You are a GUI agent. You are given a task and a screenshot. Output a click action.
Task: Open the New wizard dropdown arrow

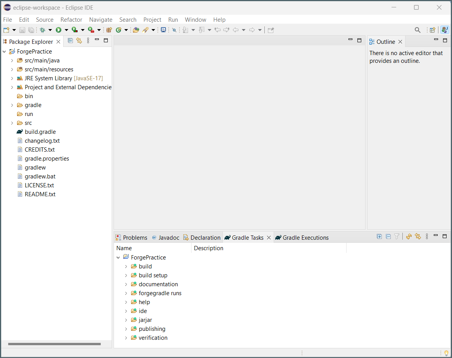14,30
